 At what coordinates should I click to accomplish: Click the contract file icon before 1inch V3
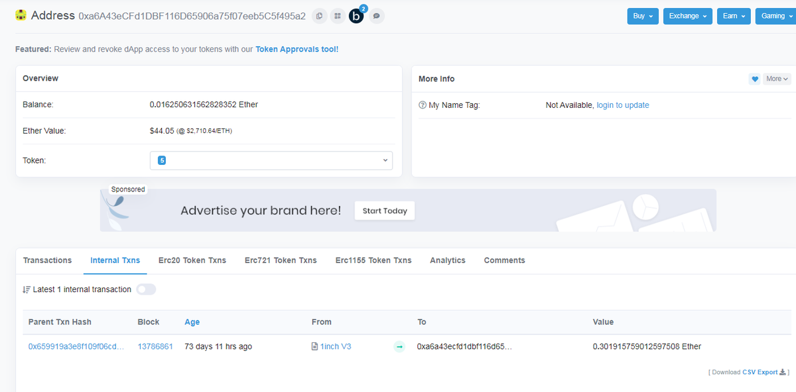(314, 346)
